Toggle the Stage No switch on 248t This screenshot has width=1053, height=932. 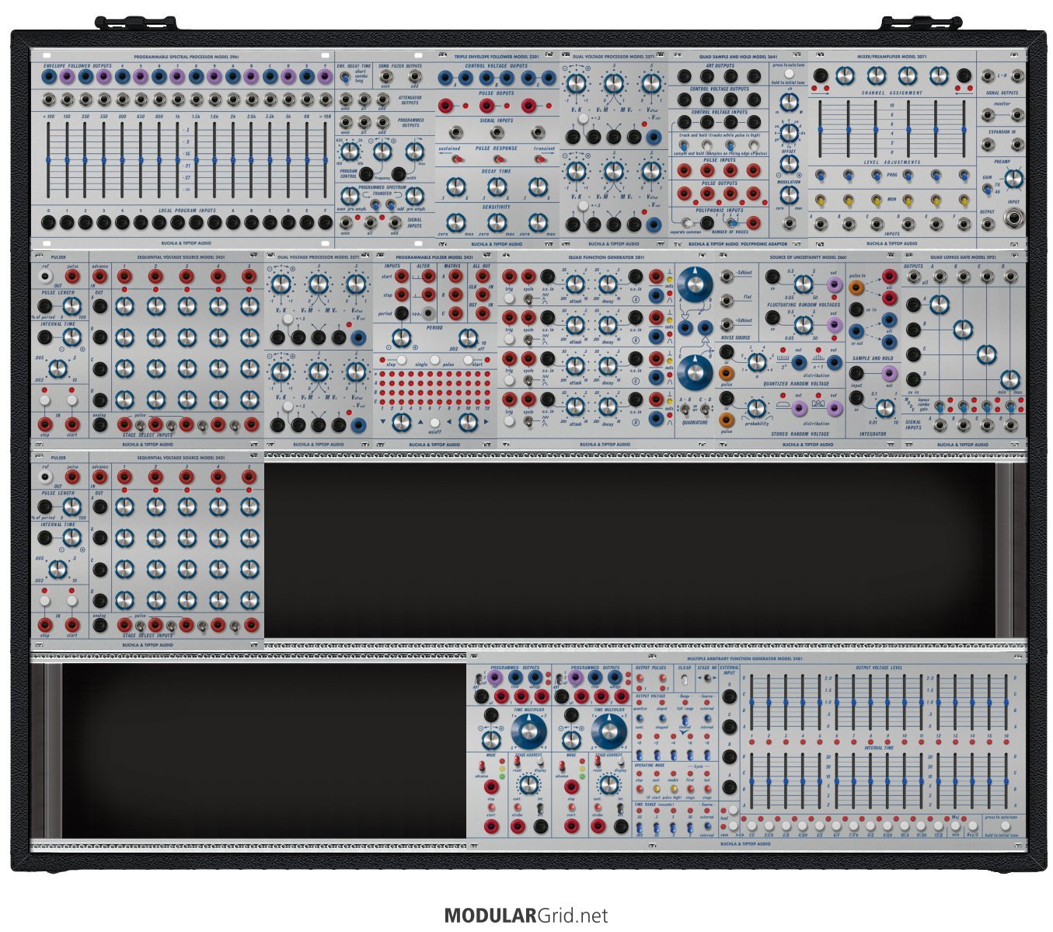(707, 678)
